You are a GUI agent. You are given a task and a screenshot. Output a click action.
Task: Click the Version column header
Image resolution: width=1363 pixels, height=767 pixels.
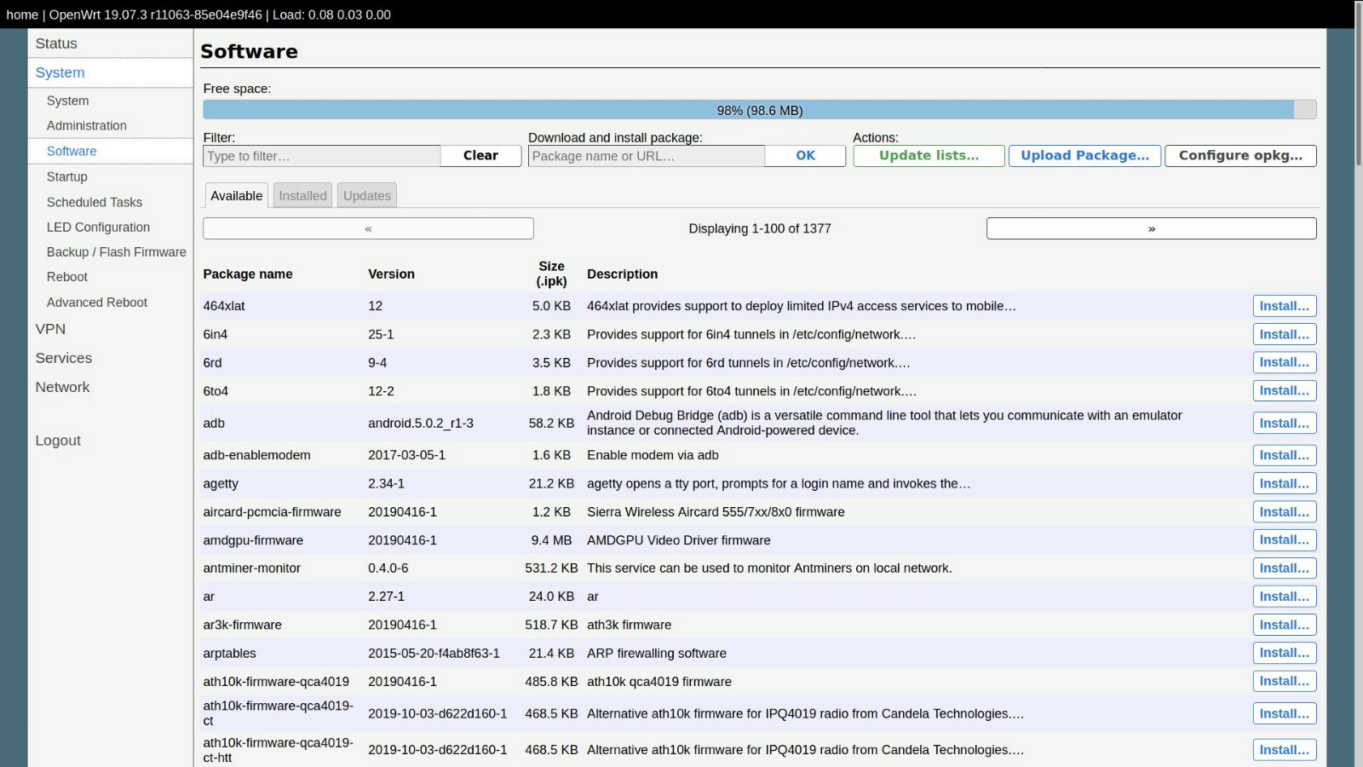tap(391, 274)
